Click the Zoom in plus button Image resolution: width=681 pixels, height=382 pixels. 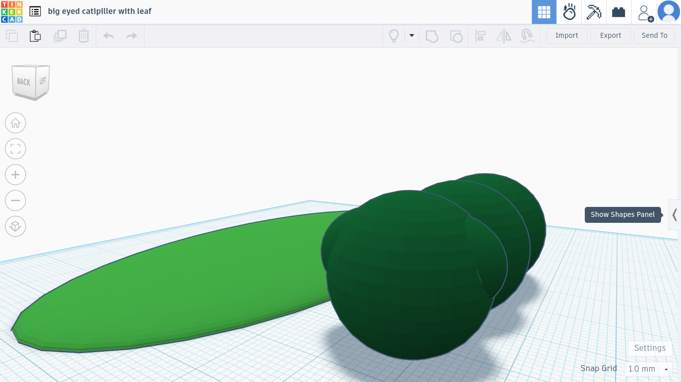tap(15, 175)
